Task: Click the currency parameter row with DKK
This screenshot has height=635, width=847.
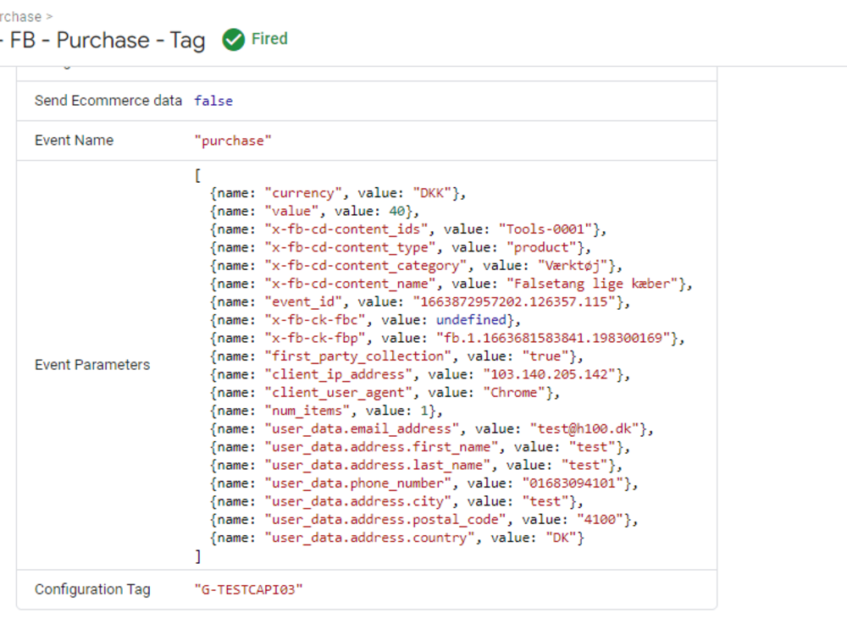Action: click(338, 193)
